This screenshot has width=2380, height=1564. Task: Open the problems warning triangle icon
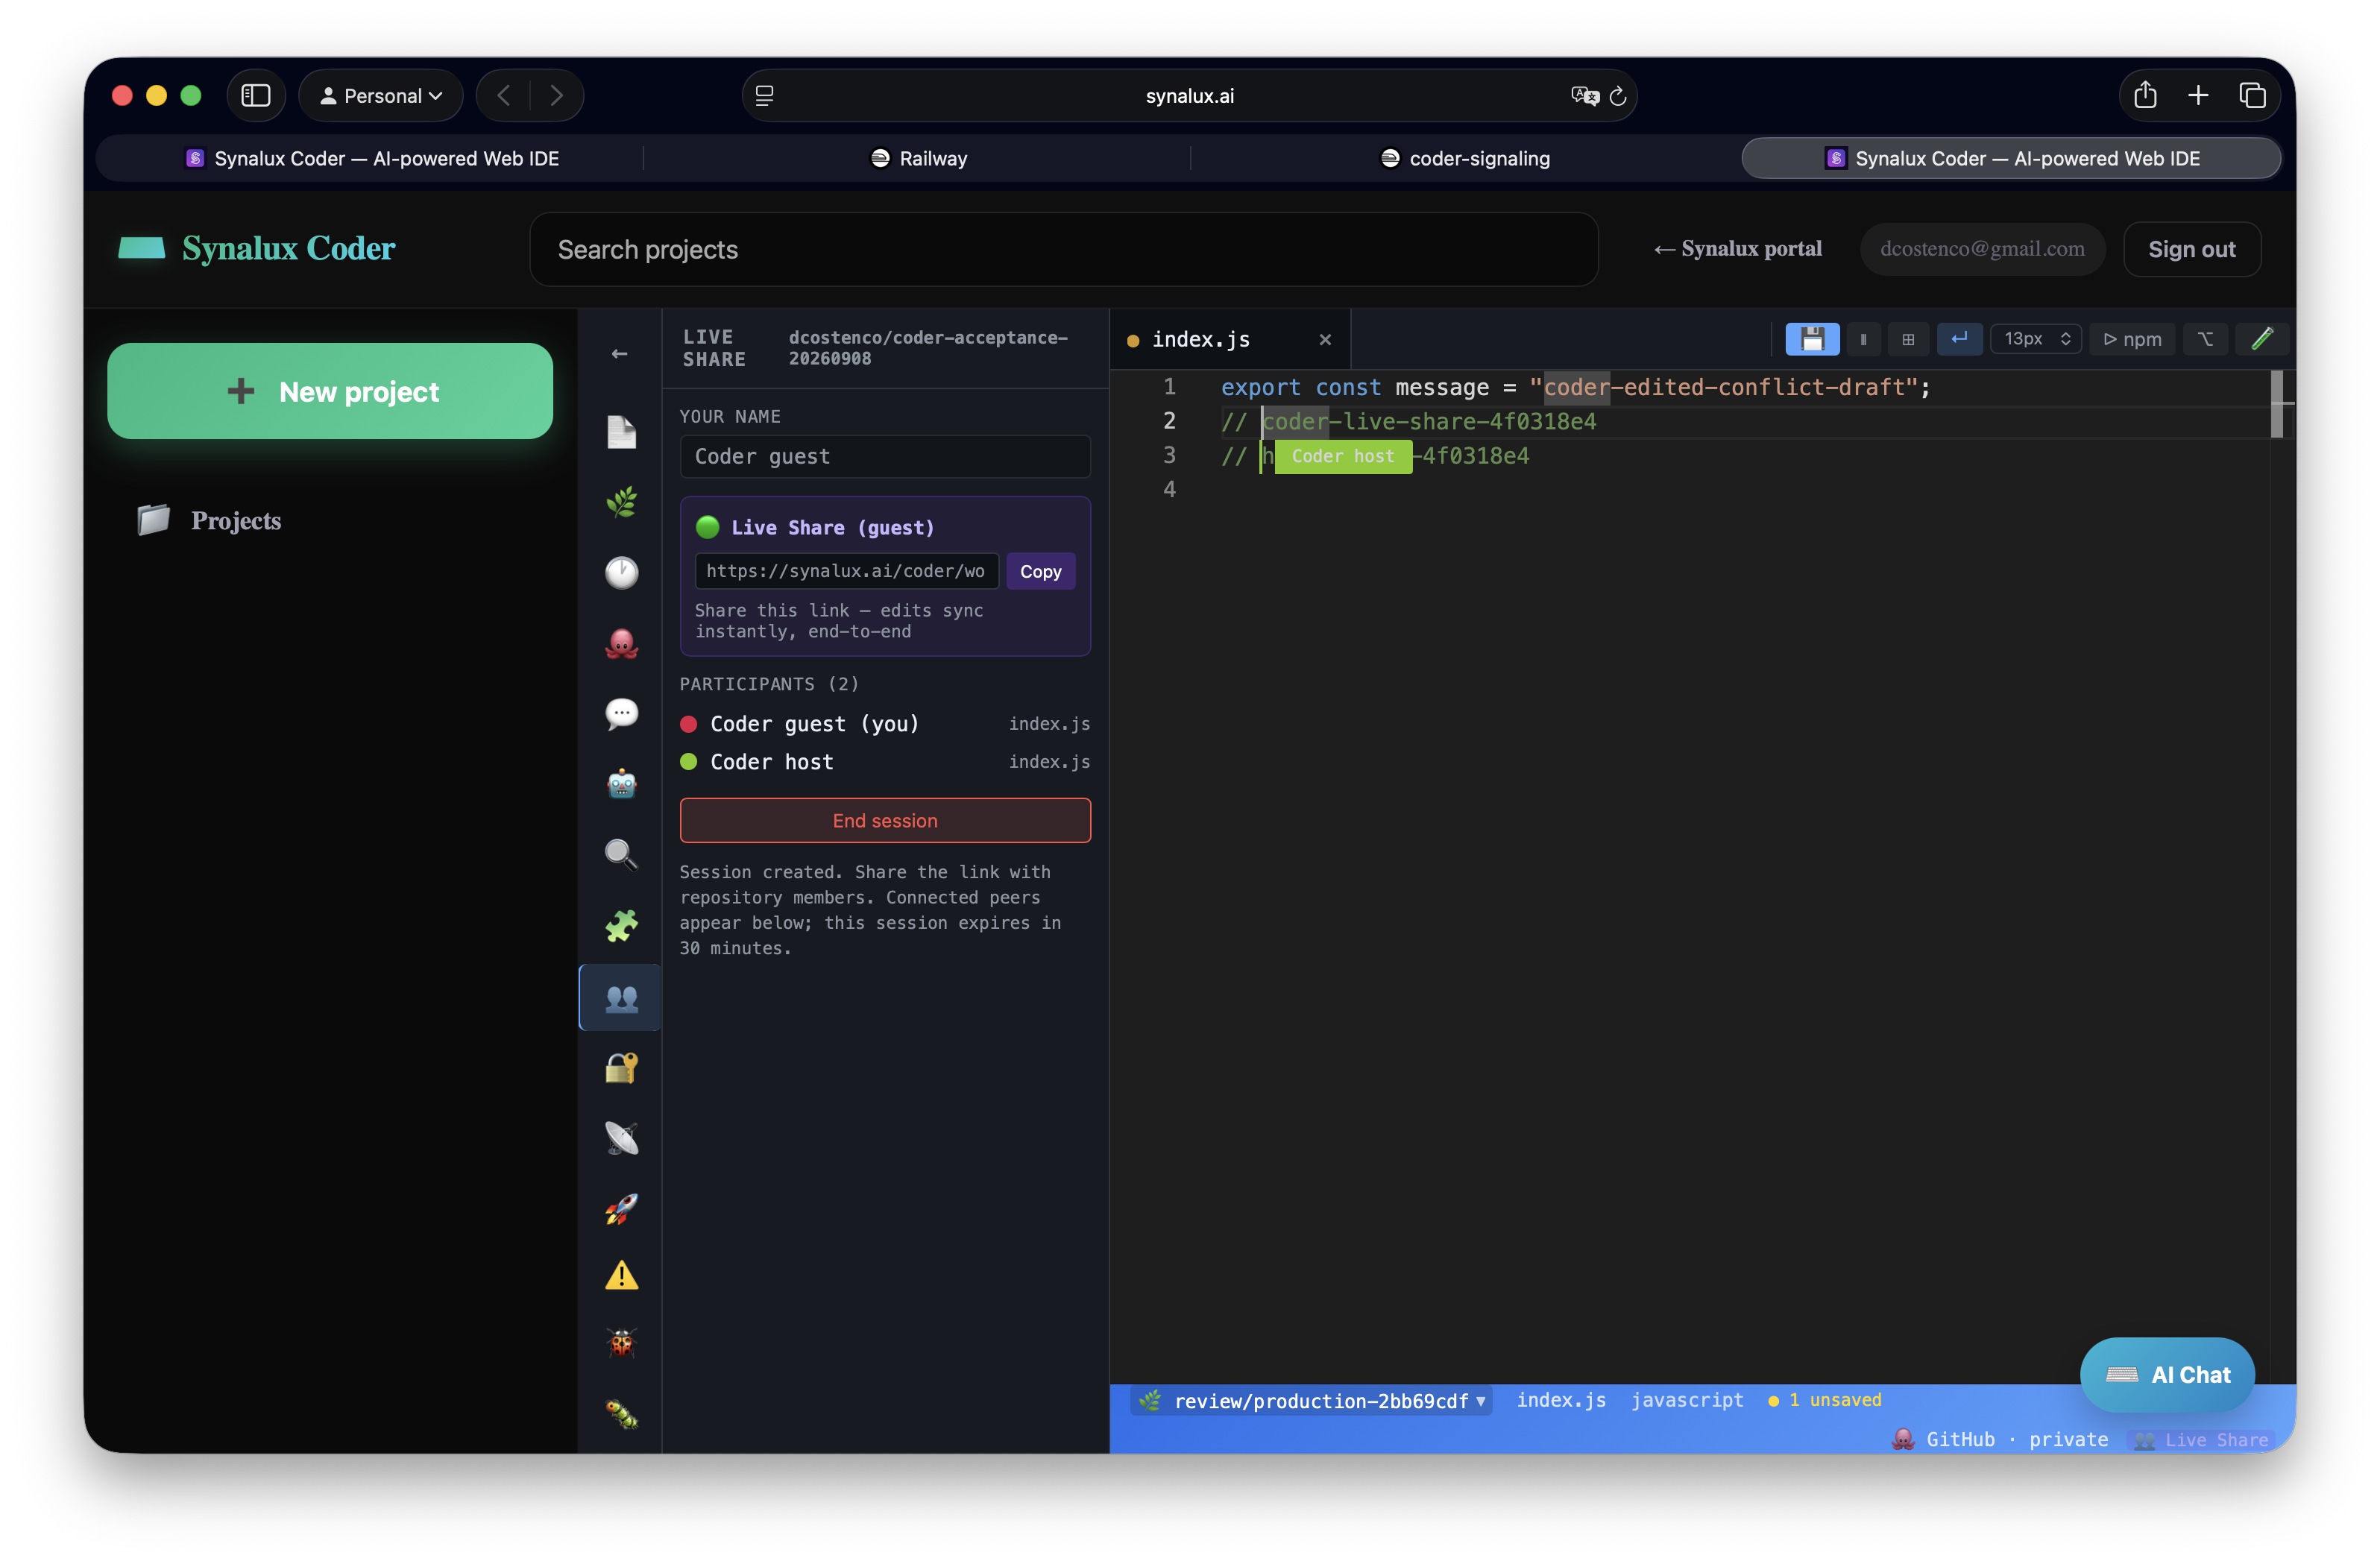tap(621, 1276)
